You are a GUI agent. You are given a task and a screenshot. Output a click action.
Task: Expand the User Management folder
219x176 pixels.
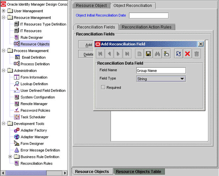pos(4,11)
